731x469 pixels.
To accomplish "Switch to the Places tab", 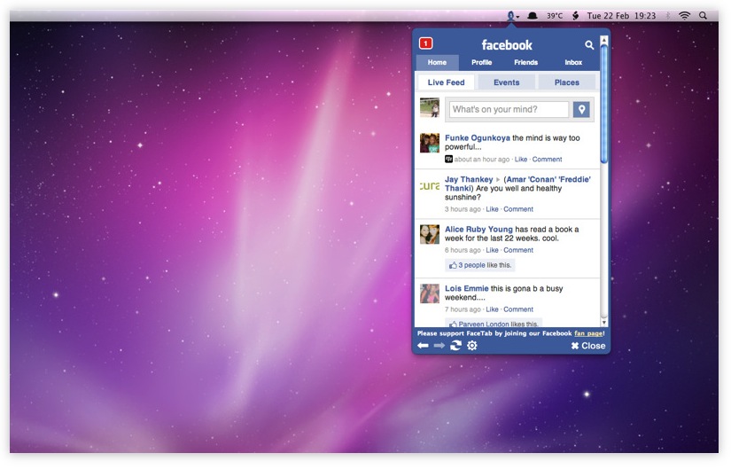I will coord(567,82).
